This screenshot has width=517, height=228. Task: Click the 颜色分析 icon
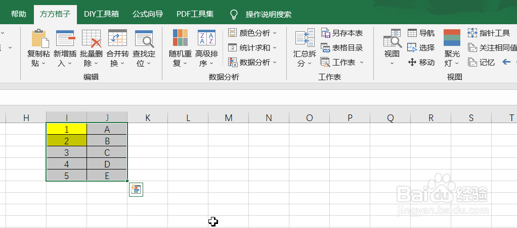click(x=233, y=33)
